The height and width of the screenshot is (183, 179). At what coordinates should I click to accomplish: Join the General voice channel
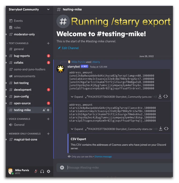(x=17, y=125)
